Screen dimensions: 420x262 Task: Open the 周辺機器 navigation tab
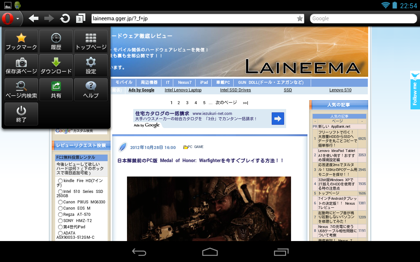point(149,83)
